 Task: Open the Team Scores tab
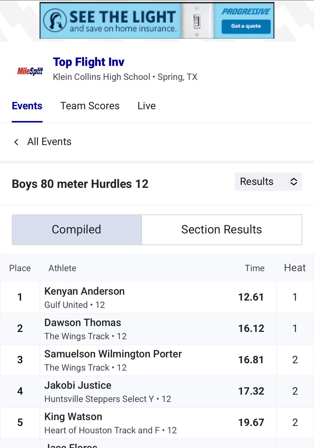[x=90, y=106]
